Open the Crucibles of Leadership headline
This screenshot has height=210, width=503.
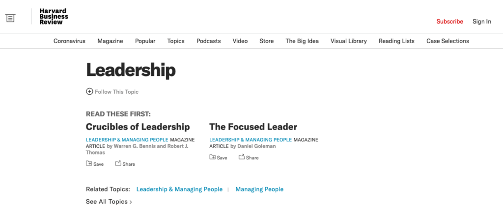(138, 127)
